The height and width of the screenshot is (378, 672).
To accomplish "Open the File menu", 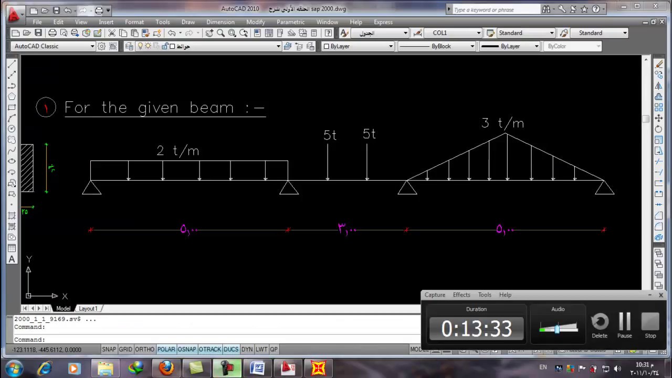I will point(37,22).
